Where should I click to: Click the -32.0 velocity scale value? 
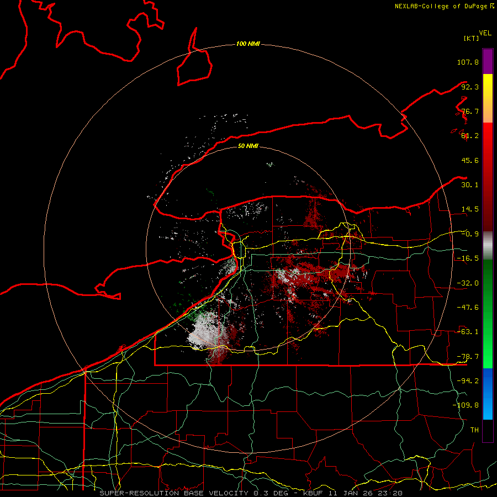[x=468, y=283]
